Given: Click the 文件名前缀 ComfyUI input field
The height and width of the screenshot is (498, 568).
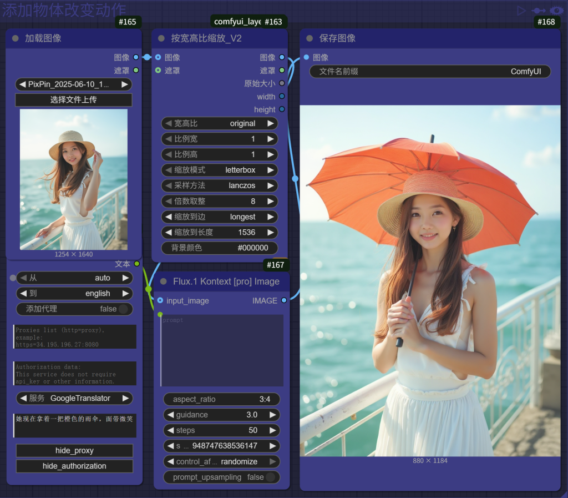Looking at the screenshot, I should (430, 72).
